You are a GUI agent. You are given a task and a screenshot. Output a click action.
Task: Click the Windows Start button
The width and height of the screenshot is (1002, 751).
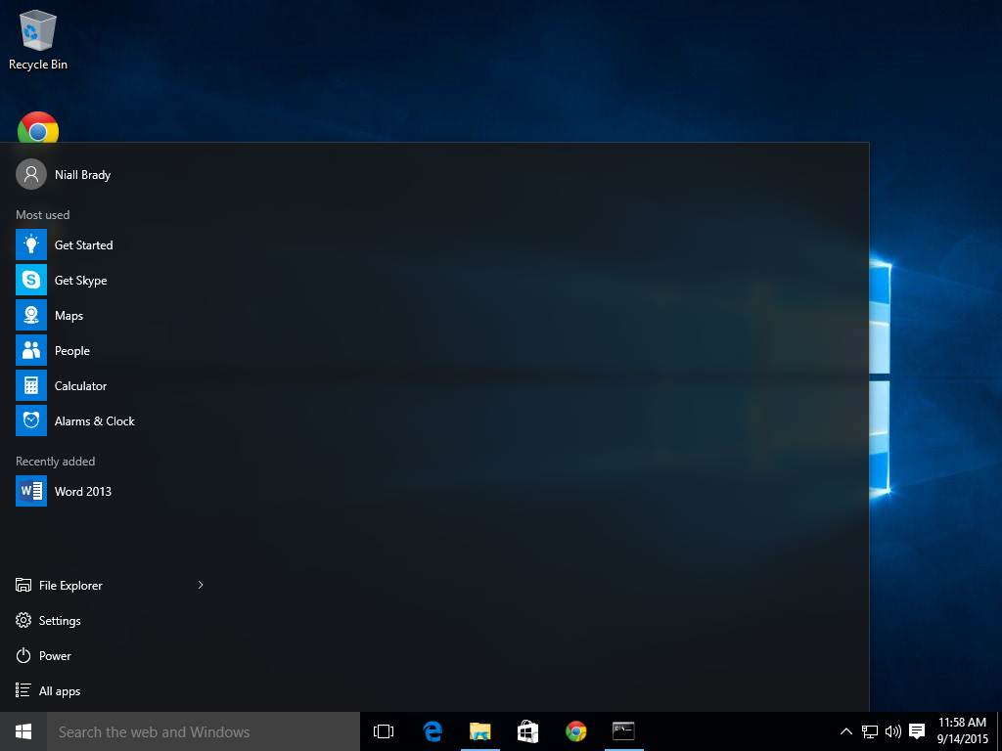coord(23,731)
